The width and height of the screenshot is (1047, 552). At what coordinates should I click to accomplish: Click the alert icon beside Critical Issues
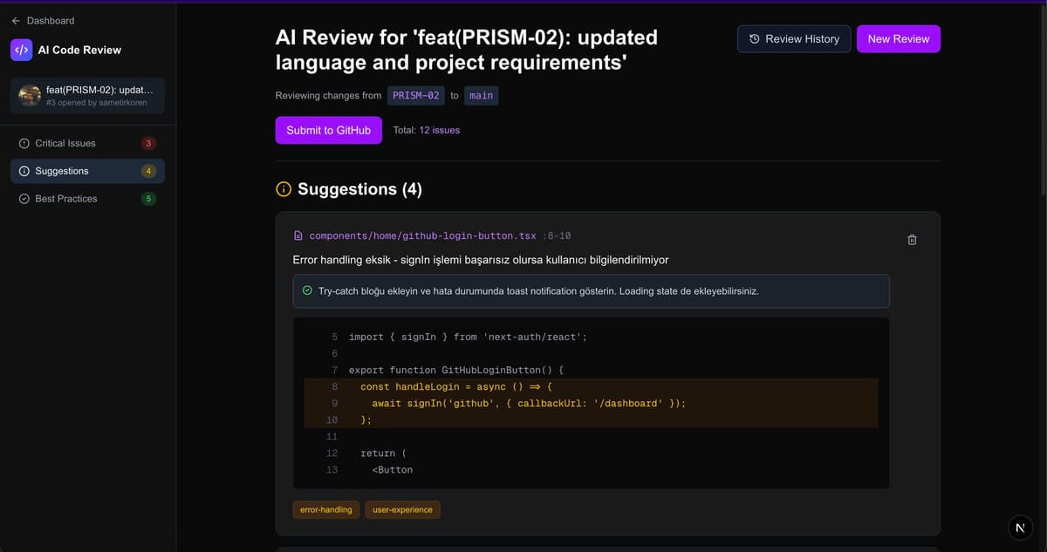24,143
